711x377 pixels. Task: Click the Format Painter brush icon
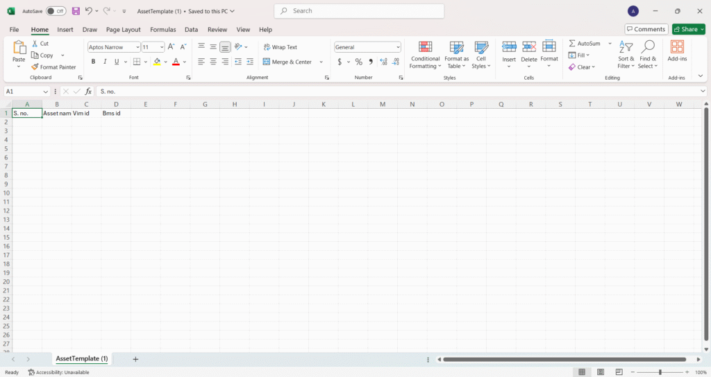[35, 67]
